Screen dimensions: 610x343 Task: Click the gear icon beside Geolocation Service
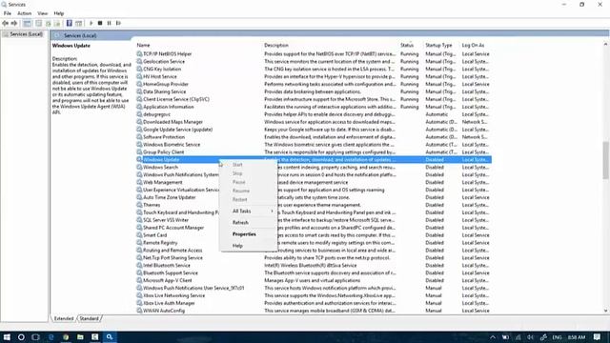[139, 61]
